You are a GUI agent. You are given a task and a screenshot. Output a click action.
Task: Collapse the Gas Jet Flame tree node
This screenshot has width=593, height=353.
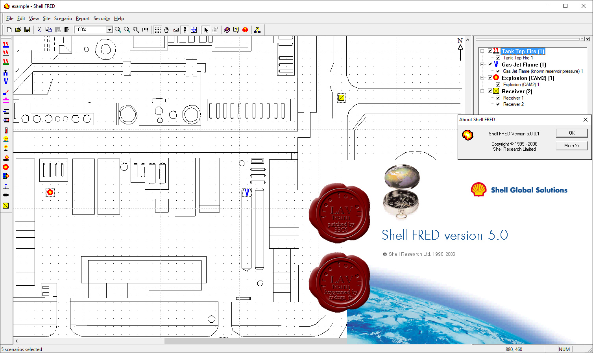482,65
